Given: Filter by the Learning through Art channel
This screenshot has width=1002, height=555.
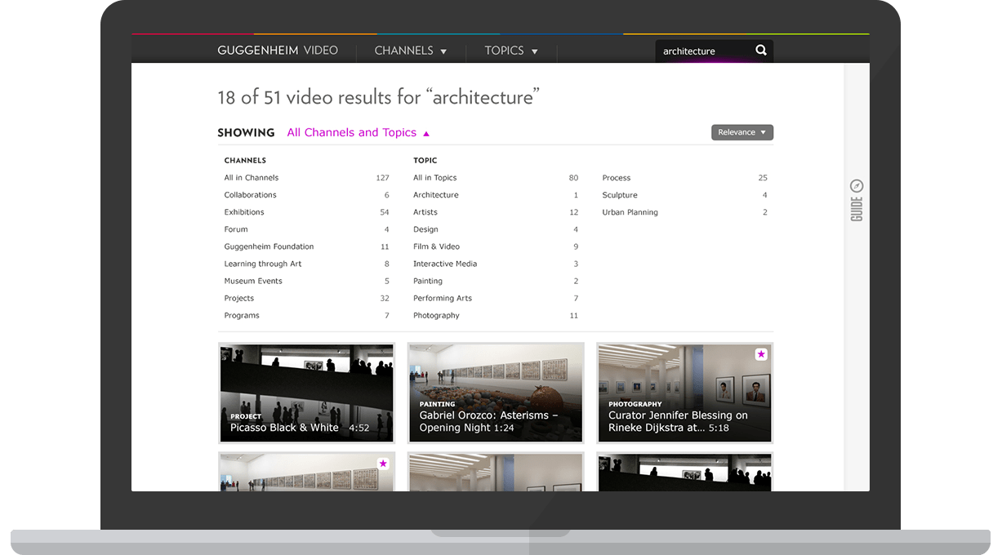Looking at the screenshot, I should point(263,263).
